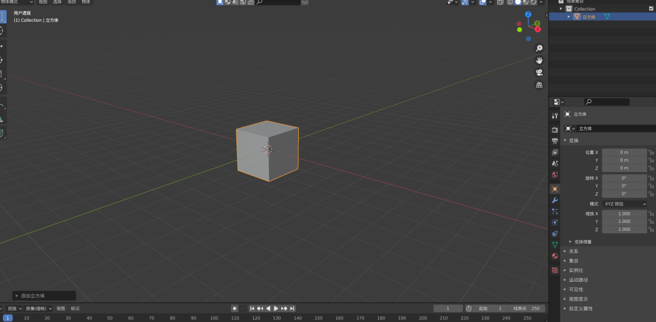Open the Tool properties tab
656x322 pixels.
coord(555,115)
